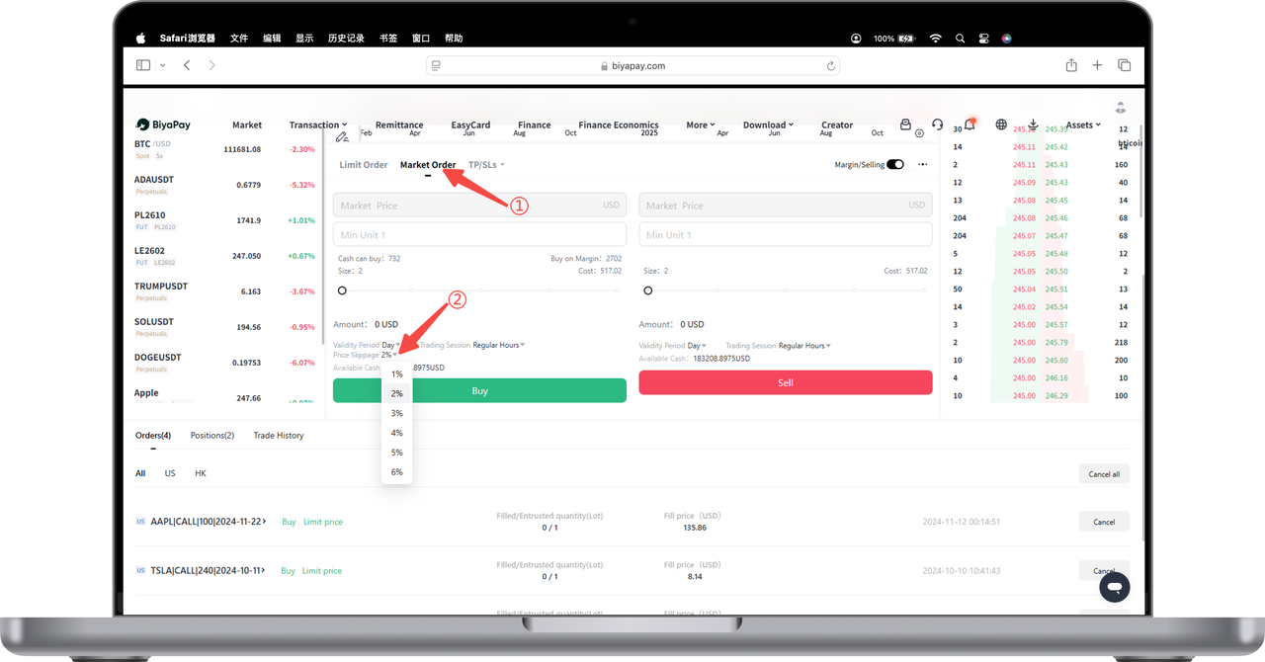Image resolution: width=1265 pixels, height=662 pixels.
Task: Open the sell-side Trading Session dropdown
Action: (x=803, y=346)
